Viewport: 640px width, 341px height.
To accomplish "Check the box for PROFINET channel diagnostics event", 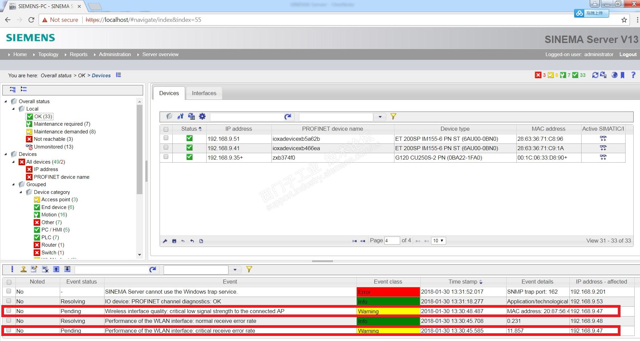I will 9,301.
